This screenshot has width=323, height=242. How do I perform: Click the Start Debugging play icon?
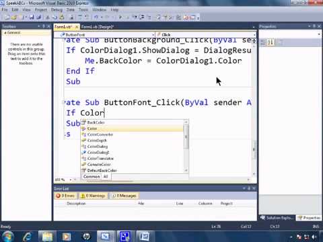point(120,17)
